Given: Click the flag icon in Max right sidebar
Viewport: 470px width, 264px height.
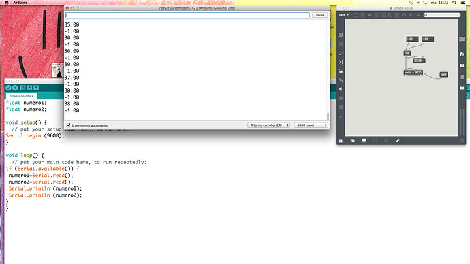Looking at the screenshot, I should coord(462,39).
